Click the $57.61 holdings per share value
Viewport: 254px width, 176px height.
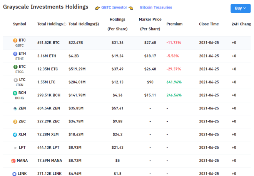[117, 108]
